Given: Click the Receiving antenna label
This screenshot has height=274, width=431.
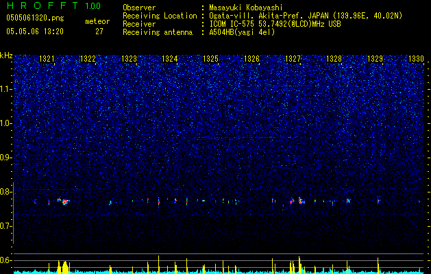Looking at the screenshot, I should pyautogui.click(x=158, y=32).
